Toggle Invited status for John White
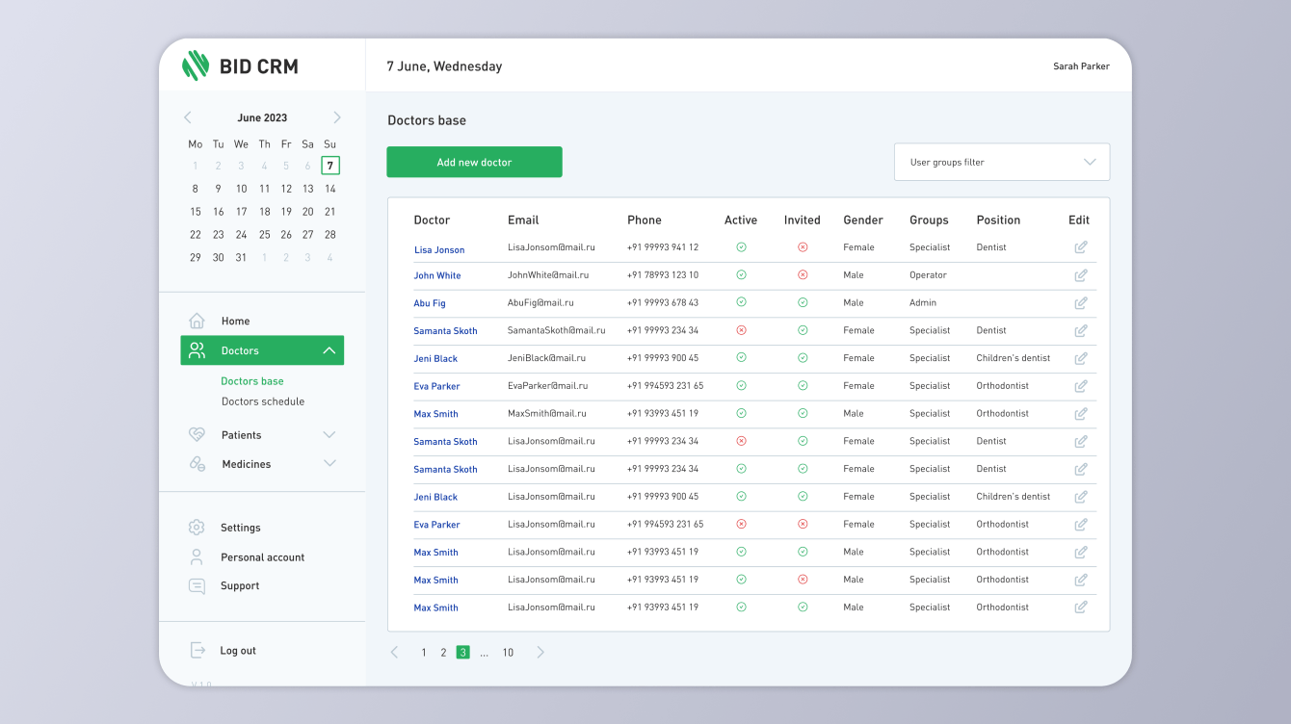Image resolution: width=1291 pixels, height=724 pixels. [x=803, y=275]
